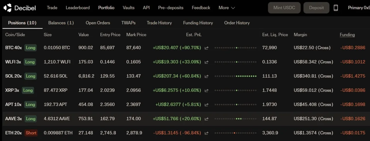Share the BTC position PnL

(x=206, y=48)
